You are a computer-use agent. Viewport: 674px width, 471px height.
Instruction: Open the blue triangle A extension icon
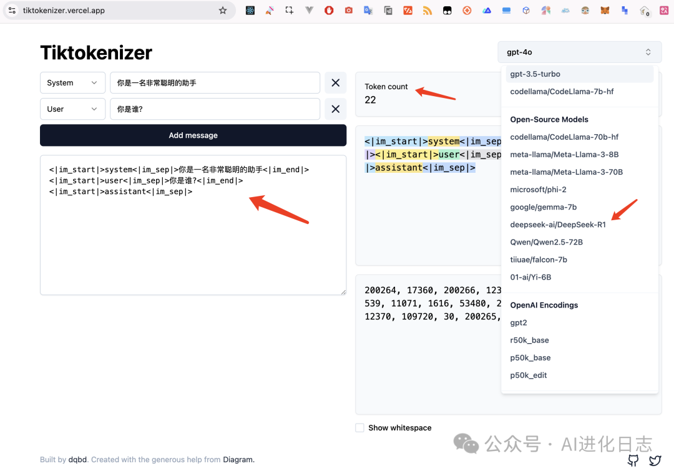pos(487,11)
